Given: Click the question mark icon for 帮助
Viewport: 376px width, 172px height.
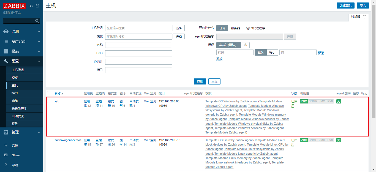Looking at the screenshot, I should [6, 165].
